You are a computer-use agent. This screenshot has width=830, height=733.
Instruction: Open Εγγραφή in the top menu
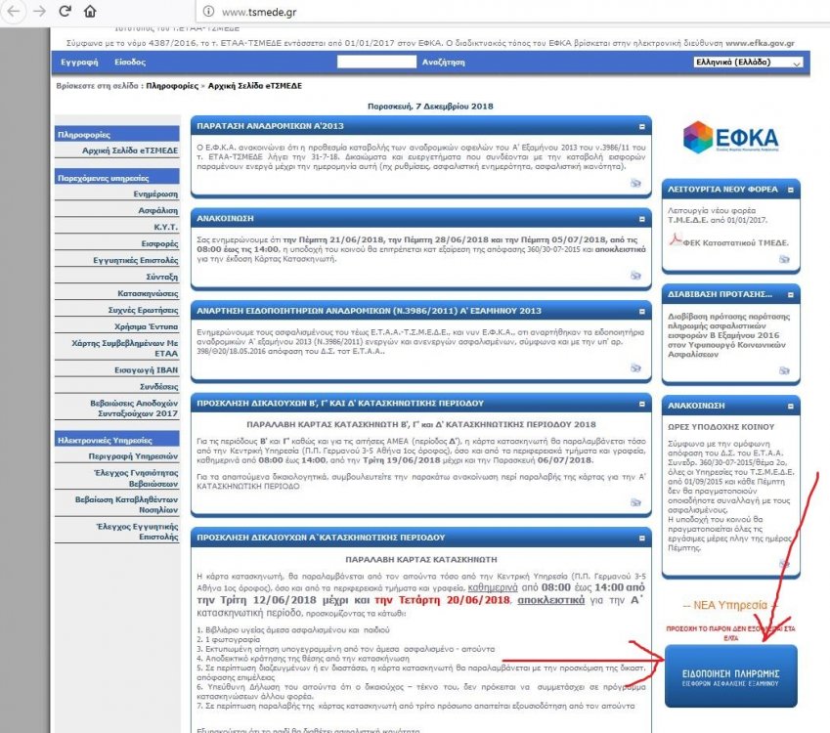79,63
